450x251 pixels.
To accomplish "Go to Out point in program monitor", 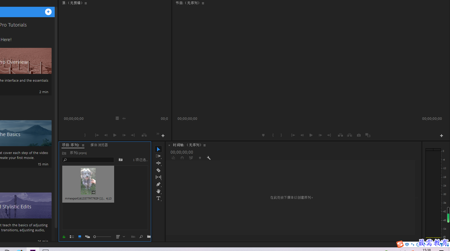I will click(x=329, y=135).
